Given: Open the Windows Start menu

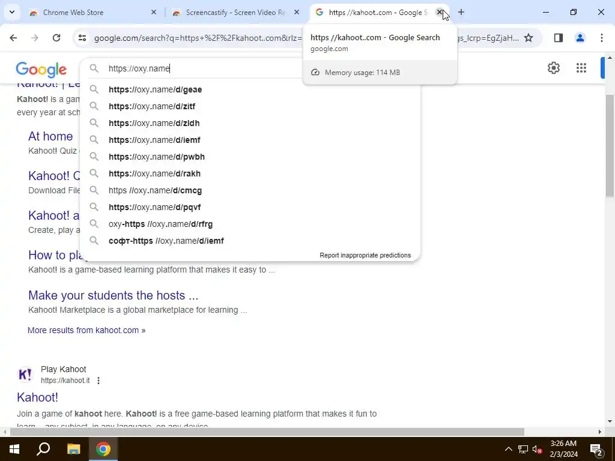Looking at the screenshot, I should pos(14,449).
